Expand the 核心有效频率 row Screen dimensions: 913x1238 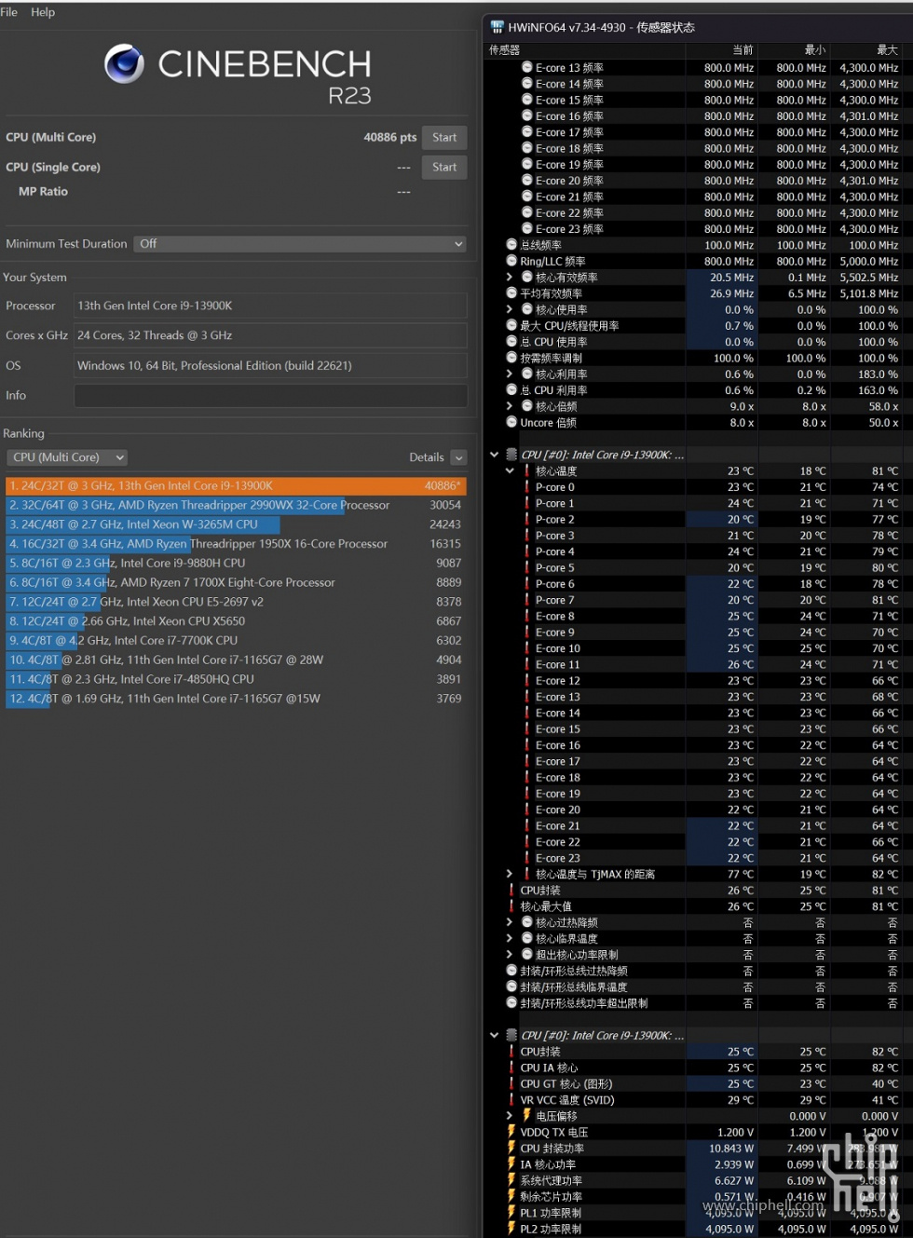pyautogui.click(x=510, y=278)
